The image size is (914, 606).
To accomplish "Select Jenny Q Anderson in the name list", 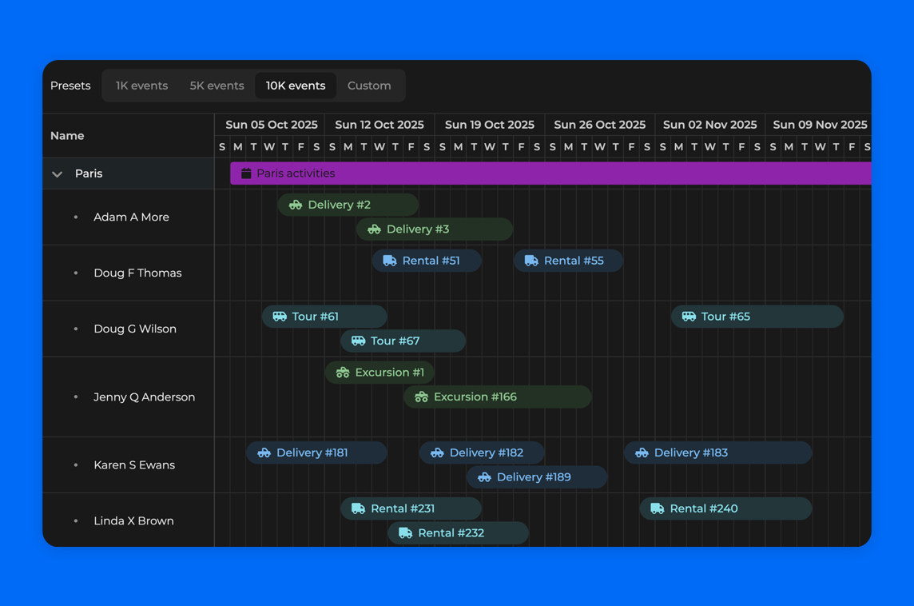I will coord(144,397).
